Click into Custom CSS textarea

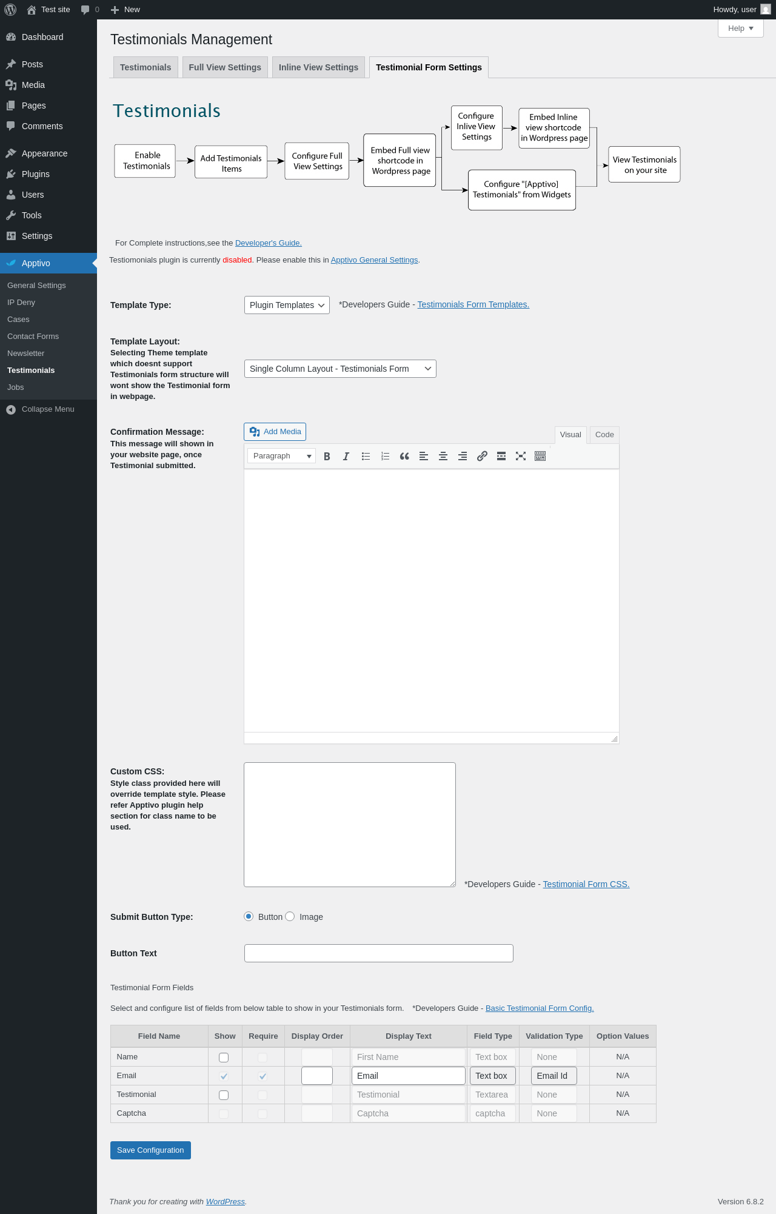click(x=350, y=825)
